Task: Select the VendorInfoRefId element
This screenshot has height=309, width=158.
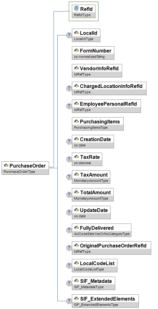Action: (x=97, y=71)
